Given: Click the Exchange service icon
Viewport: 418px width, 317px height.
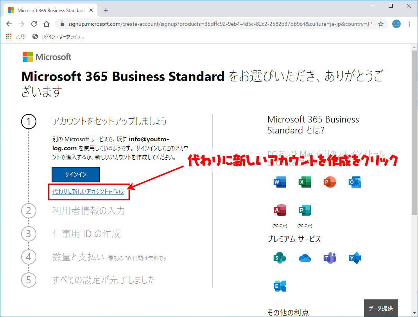Looking at the screenshot, I should coord(280,286).
